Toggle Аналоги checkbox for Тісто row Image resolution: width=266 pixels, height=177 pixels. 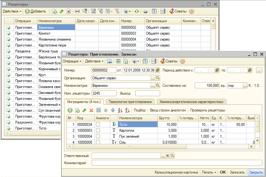(x=98, y=124)
